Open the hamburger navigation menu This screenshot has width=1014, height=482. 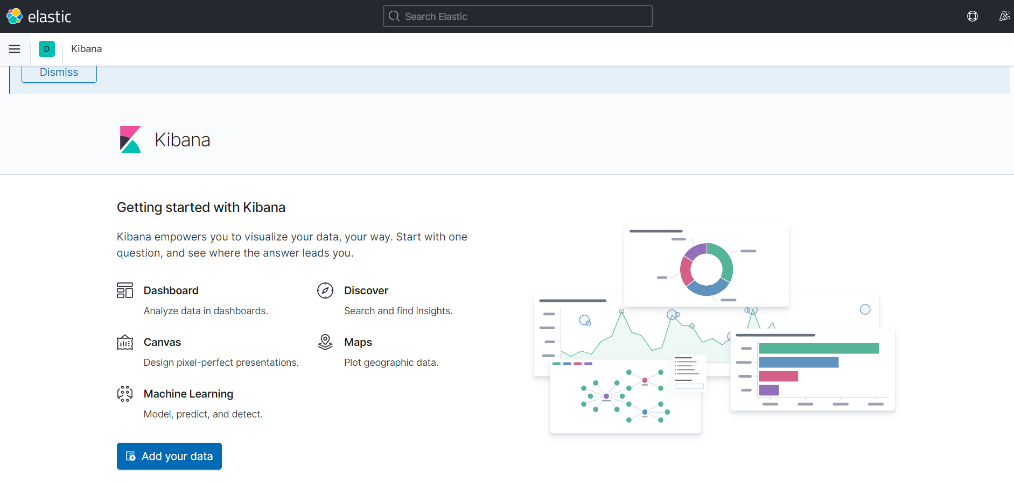pos(15,49)
